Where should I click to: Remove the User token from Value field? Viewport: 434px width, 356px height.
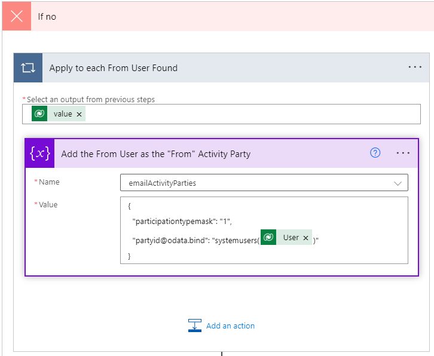(305, 238)
